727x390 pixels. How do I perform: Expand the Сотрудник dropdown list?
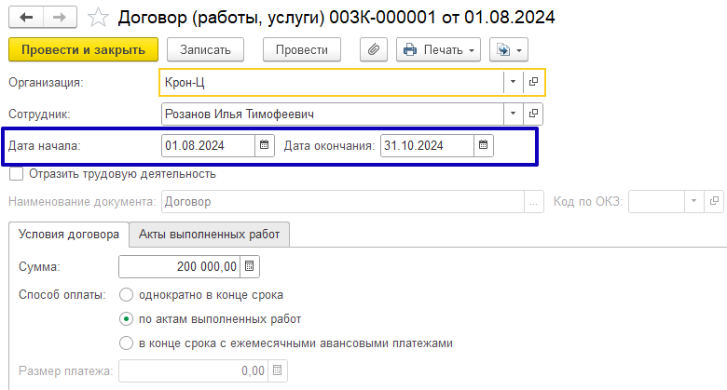point(514,114)
